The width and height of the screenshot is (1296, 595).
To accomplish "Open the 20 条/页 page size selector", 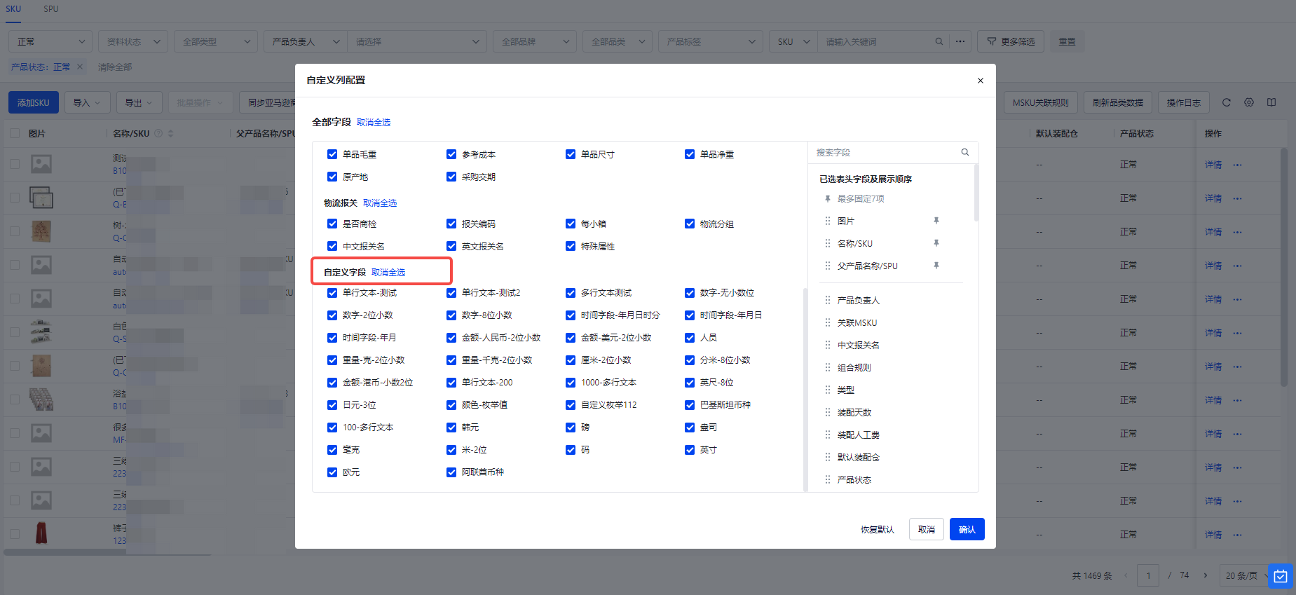I will point(1246,575).
